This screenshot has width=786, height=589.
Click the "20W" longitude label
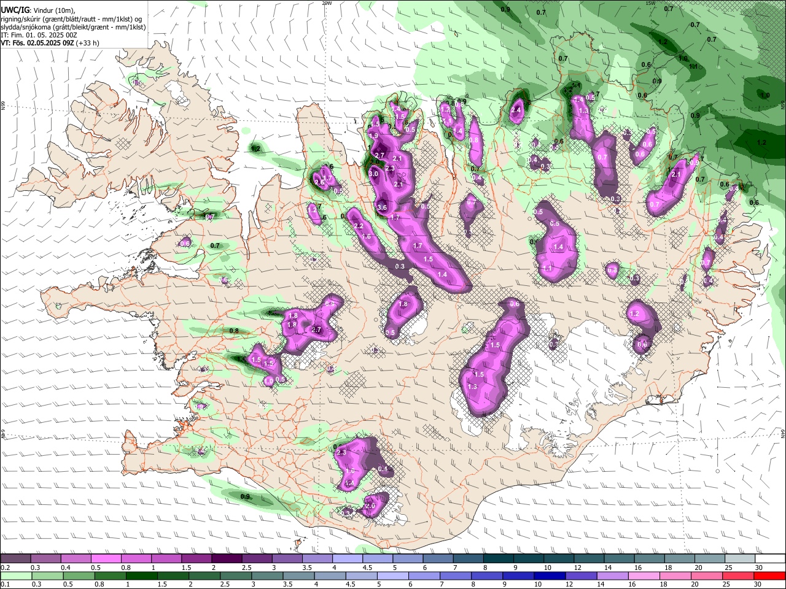(327, 3)
